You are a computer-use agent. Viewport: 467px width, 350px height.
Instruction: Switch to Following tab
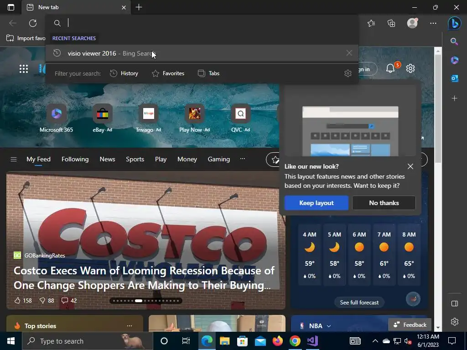pyautogui.click(x=75, y=159)
